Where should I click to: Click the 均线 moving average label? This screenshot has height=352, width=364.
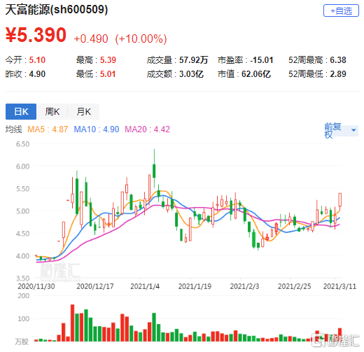tap(13, 129)
